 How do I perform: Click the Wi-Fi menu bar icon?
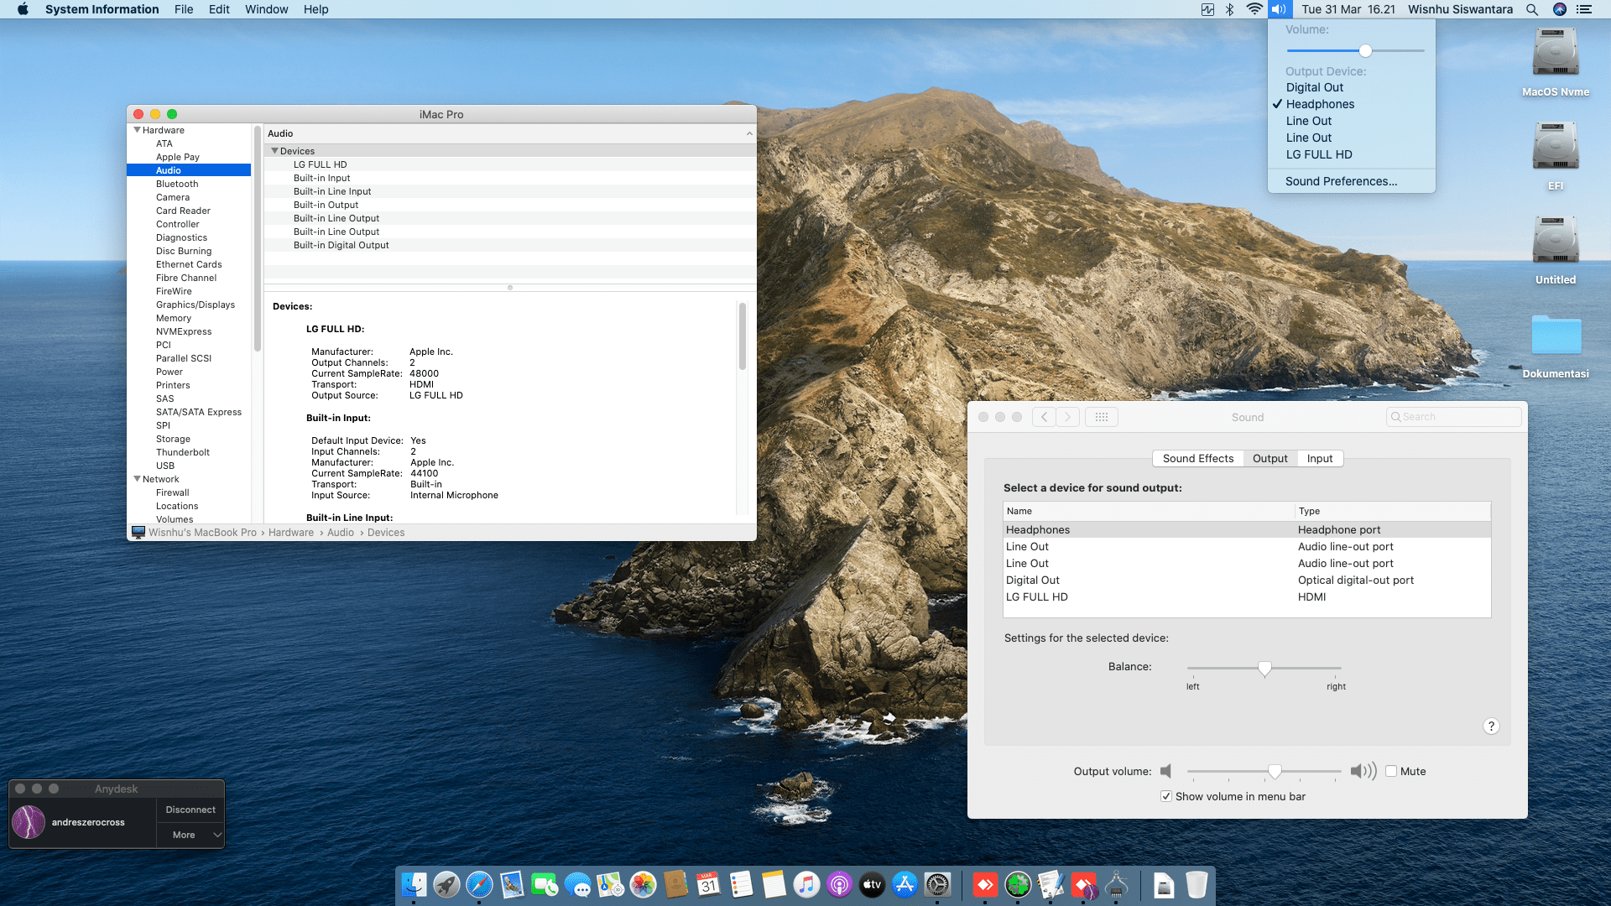(1254, 9)
